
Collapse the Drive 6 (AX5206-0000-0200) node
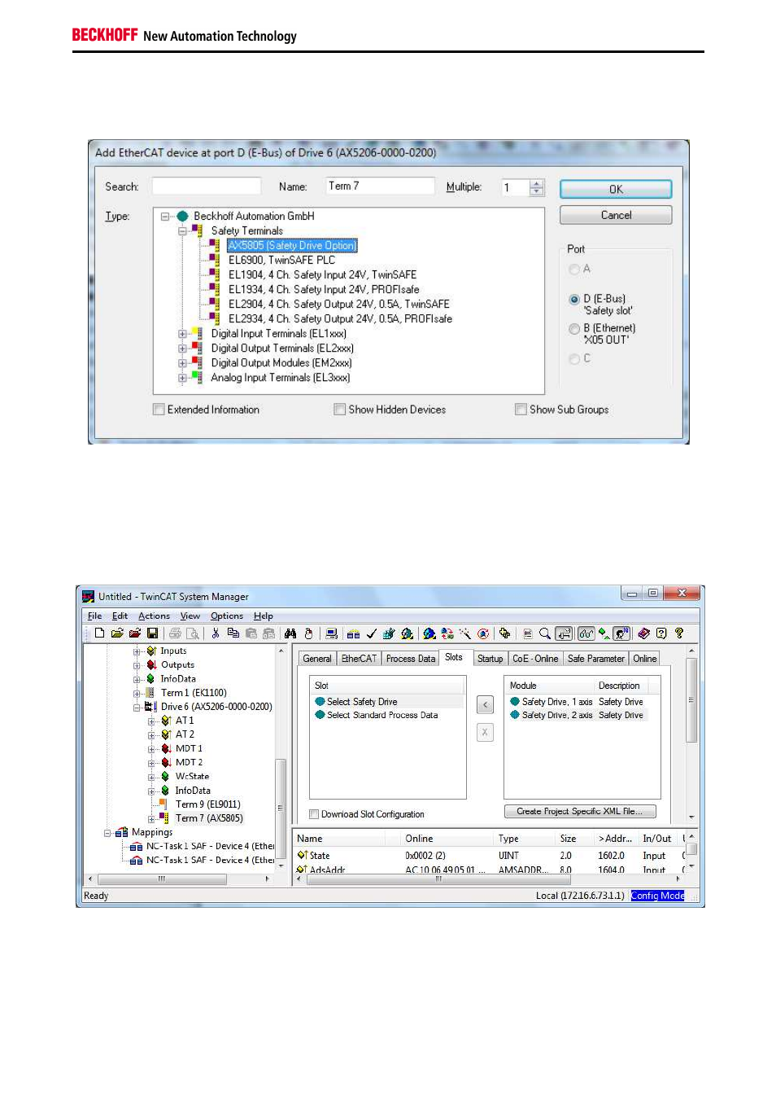point(137,708)
